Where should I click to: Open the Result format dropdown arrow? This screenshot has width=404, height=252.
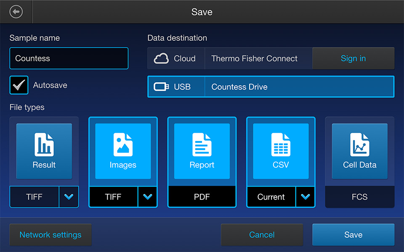coord(69,197)
